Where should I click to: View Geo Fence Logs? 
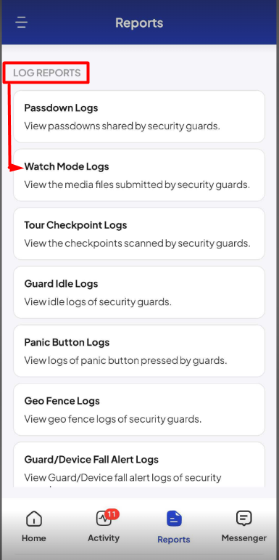pyautogui.click(x=139, y=409)
